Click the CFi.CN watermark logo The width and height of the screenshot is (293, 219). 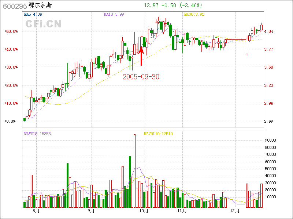tap(43, 24)
